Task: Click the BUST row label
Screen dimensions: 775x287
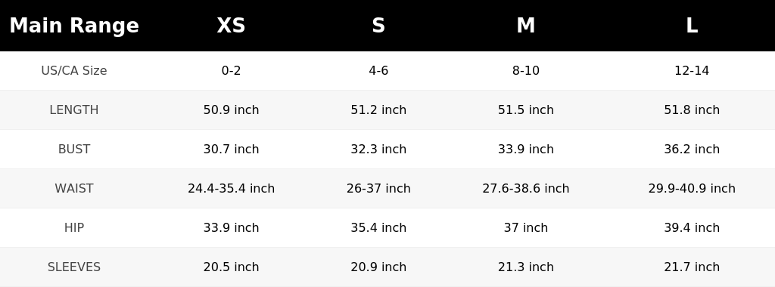Action: pyautogui.click(x=74, y=149)
